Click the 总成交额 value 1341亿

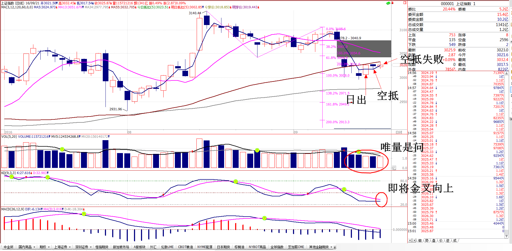pos(502,25)
